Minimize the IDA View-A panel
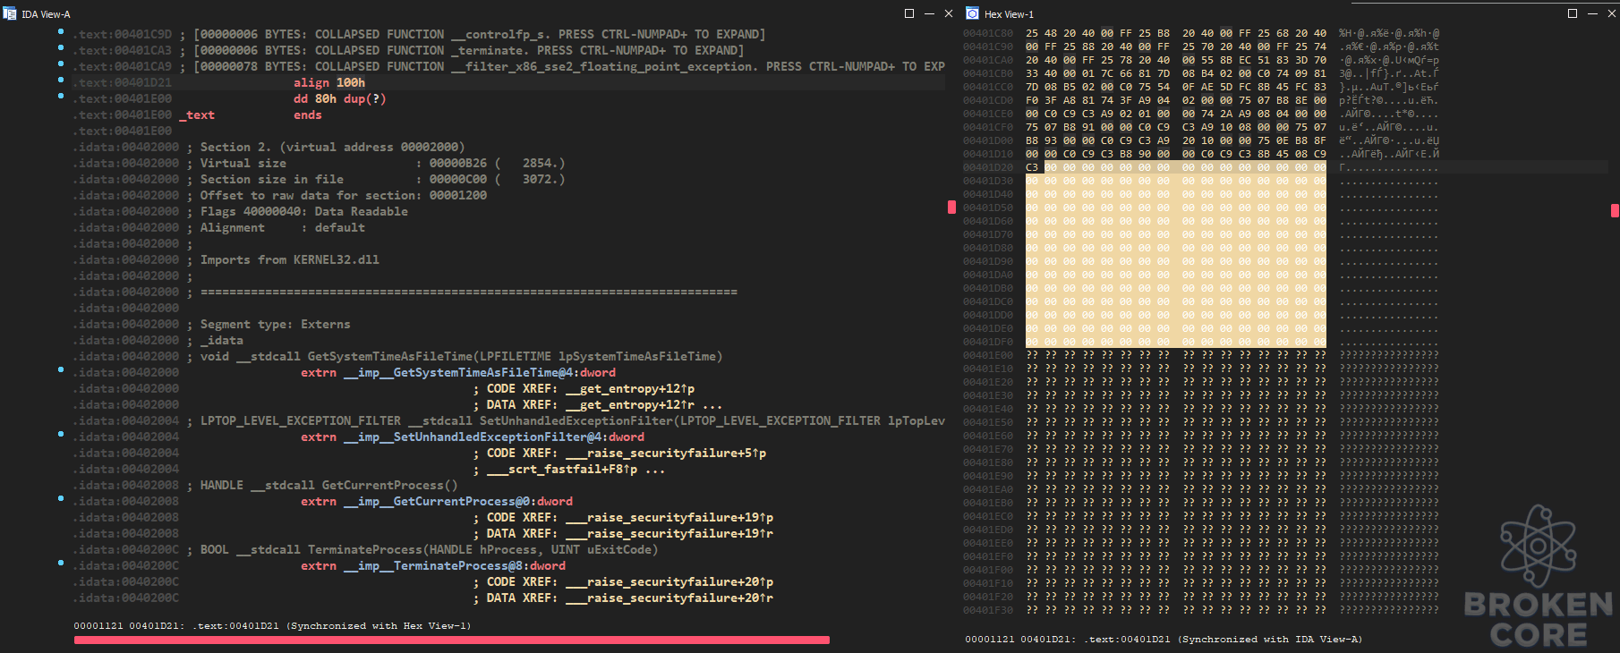This screenshot has width=1620, height=653. point(929,13)
